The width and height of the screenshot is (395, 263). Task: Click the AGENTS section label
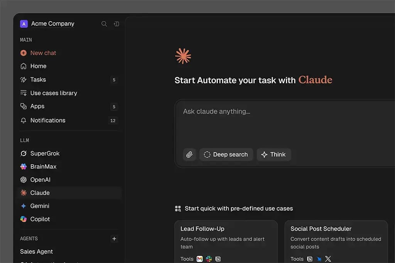coord(29,239)
